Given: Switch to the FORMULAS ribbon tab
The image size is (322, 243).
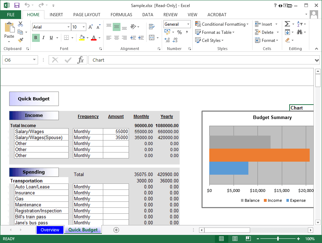Looking at the screenshot, I should 121,14.
